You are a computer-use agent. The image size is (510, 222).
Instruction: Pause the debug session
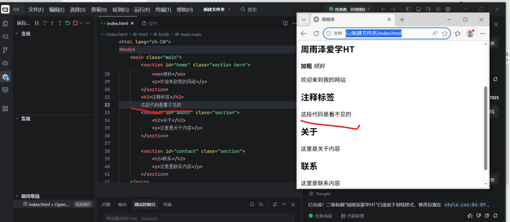37,23
